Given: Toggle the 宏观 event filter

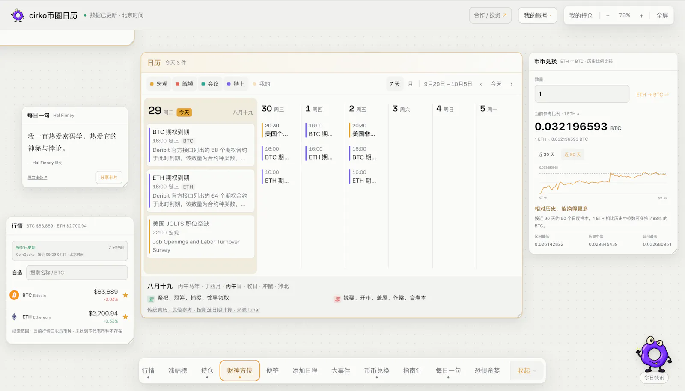Looking at the screenshot, I should coord(159,84).
